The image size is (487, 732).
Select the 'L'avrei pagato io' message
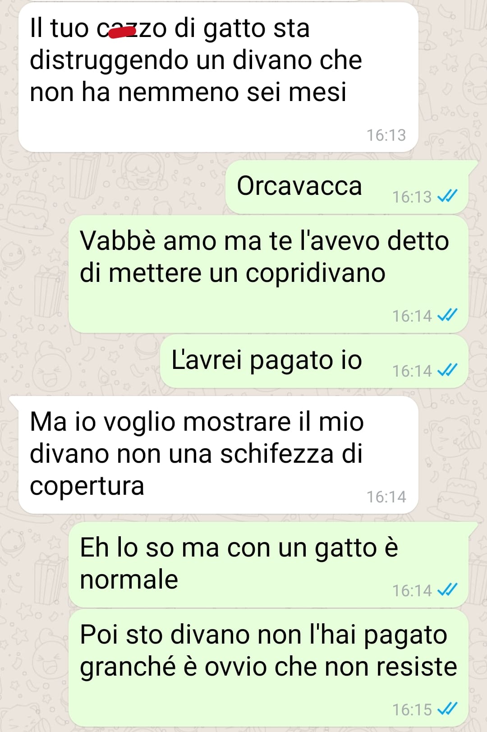[x=314, y=361]
